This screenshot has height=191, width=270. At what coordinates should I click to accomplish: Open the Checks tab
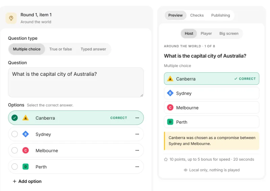tap(197, 15)
